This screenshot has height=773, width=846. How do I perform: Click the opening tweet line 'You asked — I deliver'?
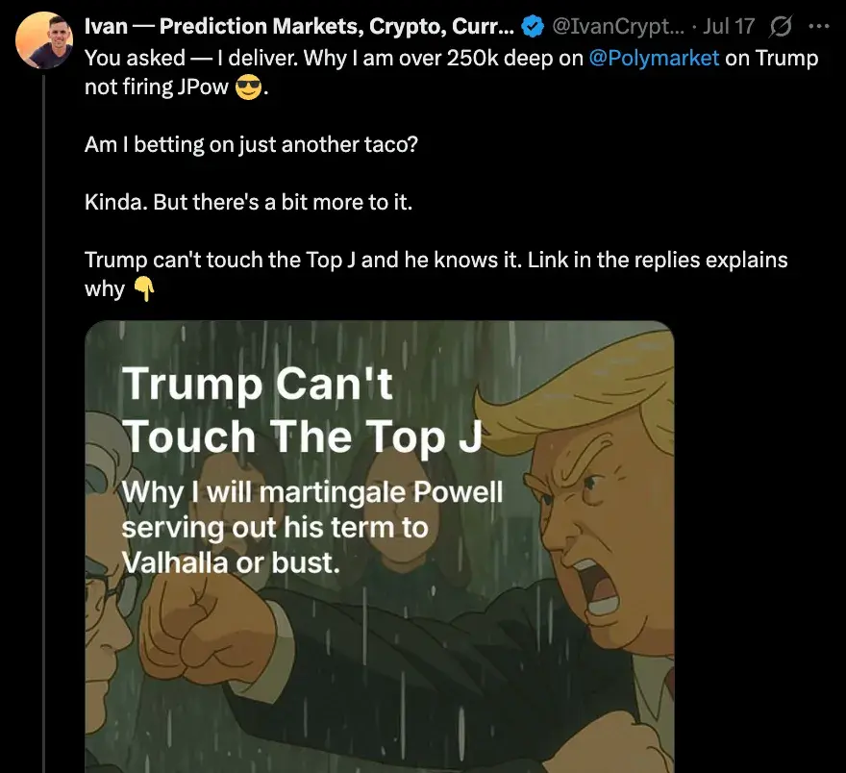[192, 58]
